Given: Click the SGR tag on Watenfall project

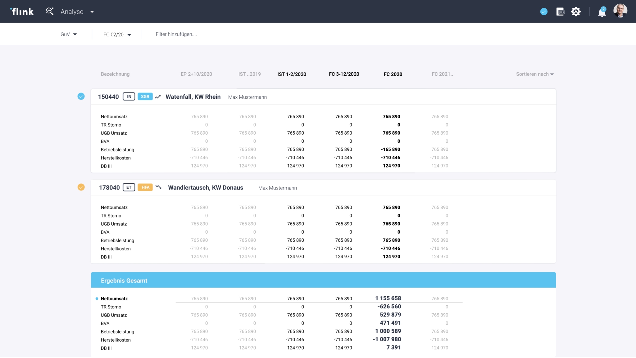Looking at the screenshot, I should tap(145, 96).
